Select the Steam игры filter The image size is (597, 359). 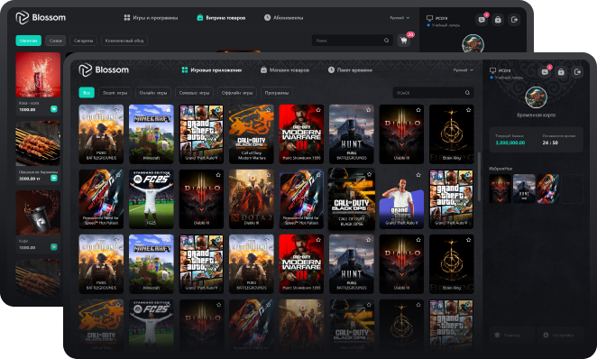click(115, 93)
